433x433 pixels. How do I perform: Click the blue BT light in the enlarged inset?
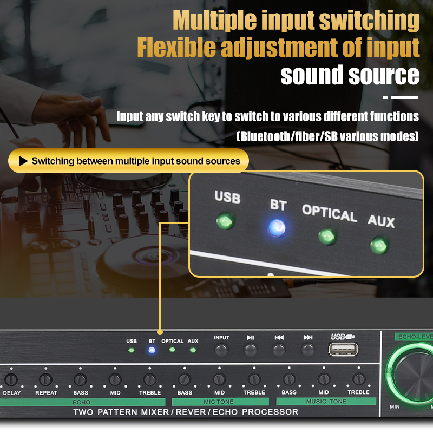[x=277, y=228]
